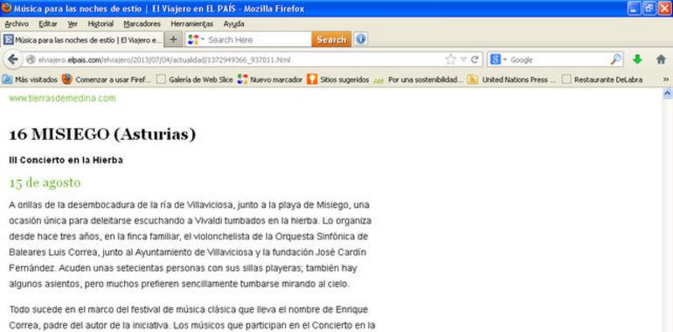
Task: Open the www.tierrasdemedina.com link
Action: click(x=62, y=98)
